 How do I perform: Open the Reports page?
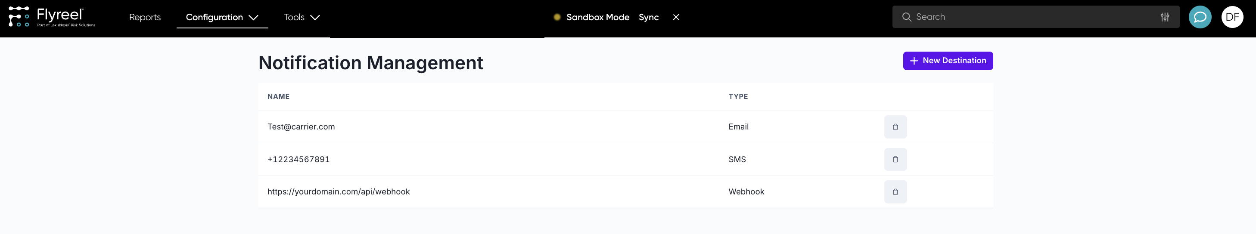(x=145, y=17)
